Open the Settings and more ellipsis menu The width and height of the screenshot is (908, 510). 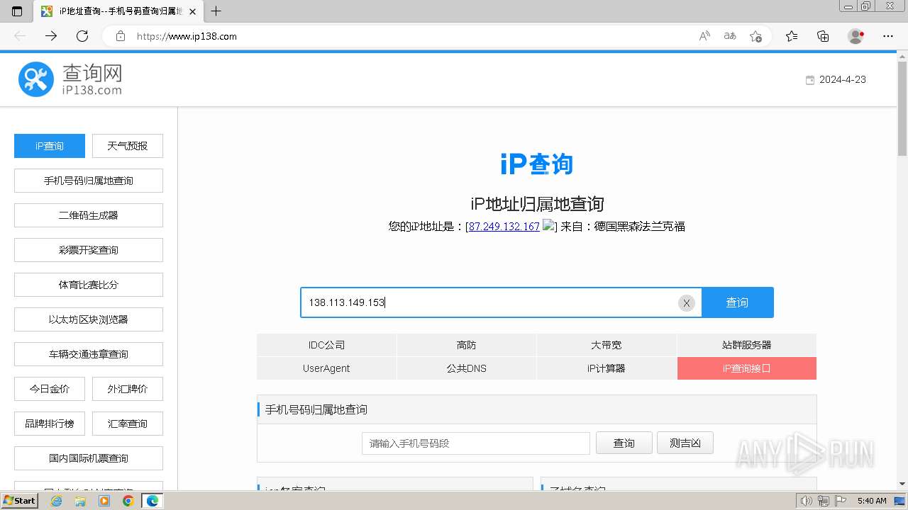click(x=888, y=36)
